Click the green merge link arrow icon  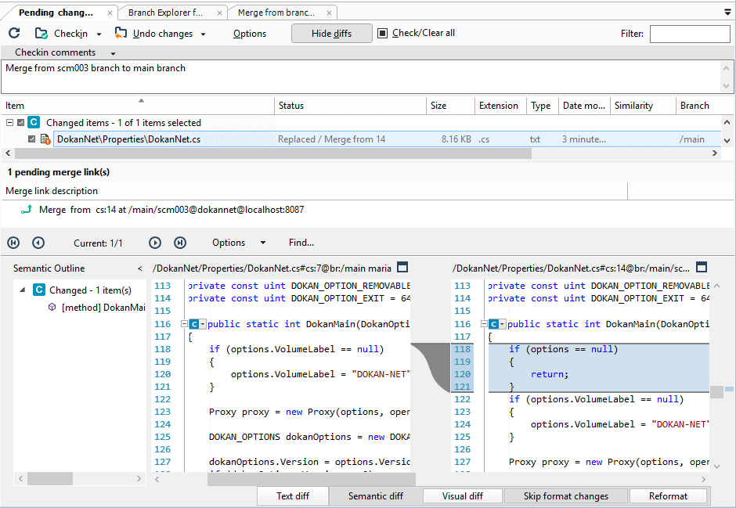click(x=27, y=209)
